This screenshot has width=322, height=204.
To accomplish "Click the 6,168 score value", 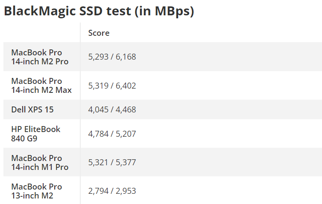I will point(125,57).
